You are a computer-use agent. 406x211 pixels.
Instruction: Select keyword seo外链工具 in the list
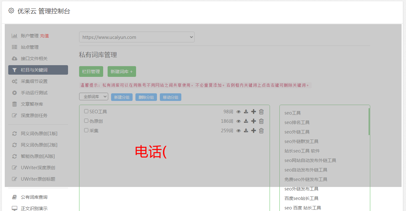(297, 132)
